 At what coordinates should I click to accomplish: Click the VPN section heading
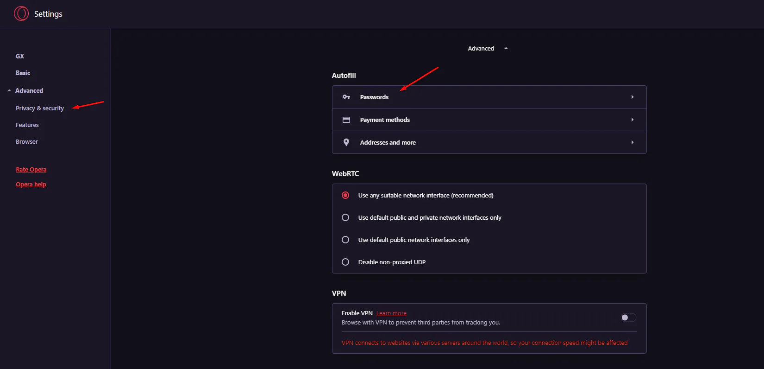tap(339, 293)
